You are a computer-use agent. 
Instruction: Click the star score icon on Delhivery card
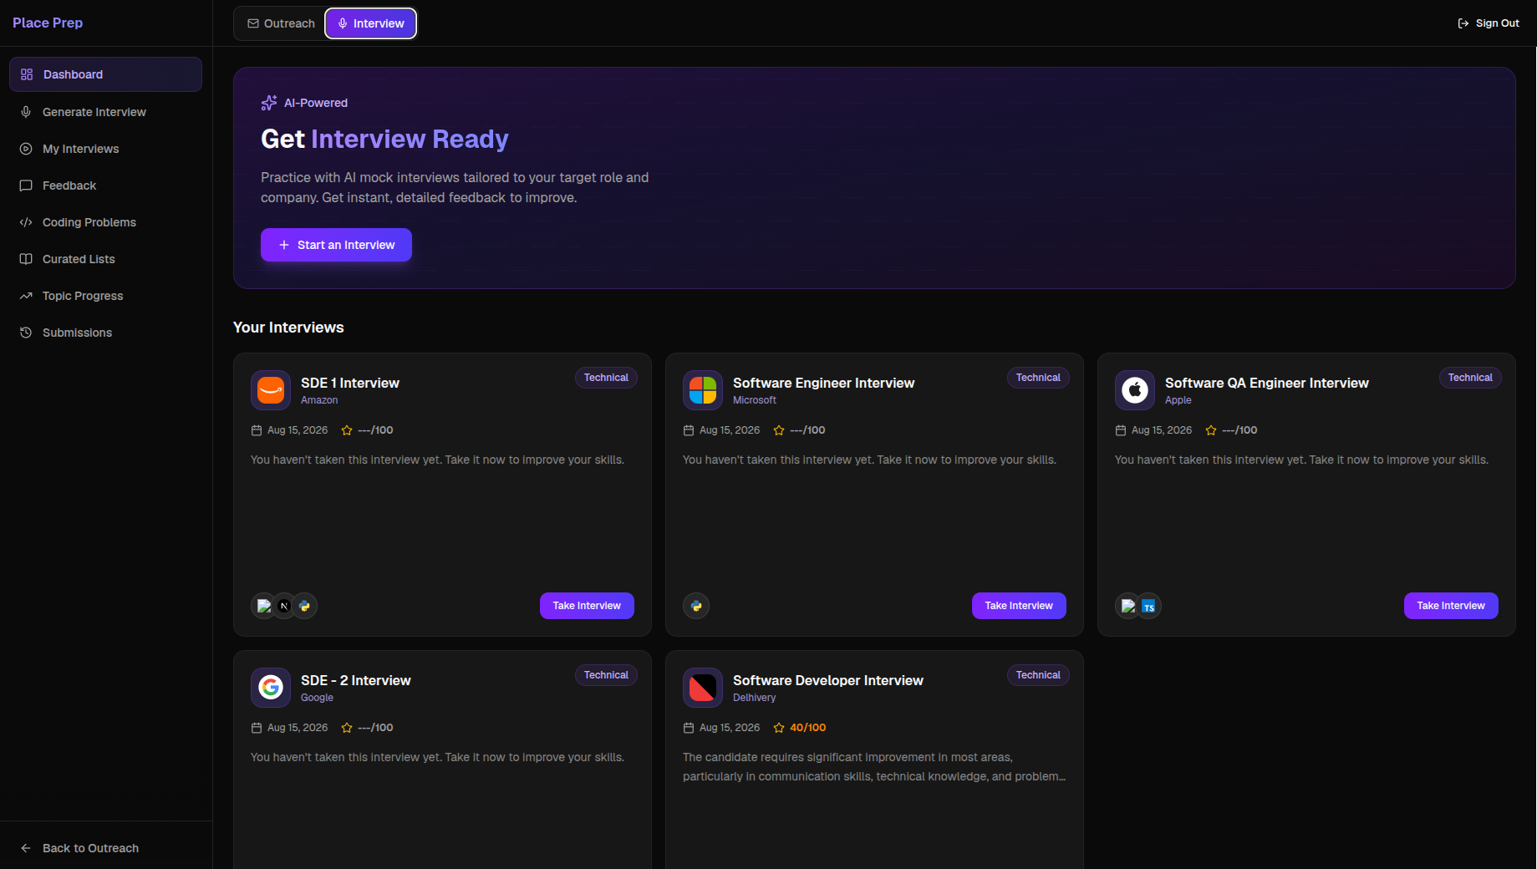point(779,728)
